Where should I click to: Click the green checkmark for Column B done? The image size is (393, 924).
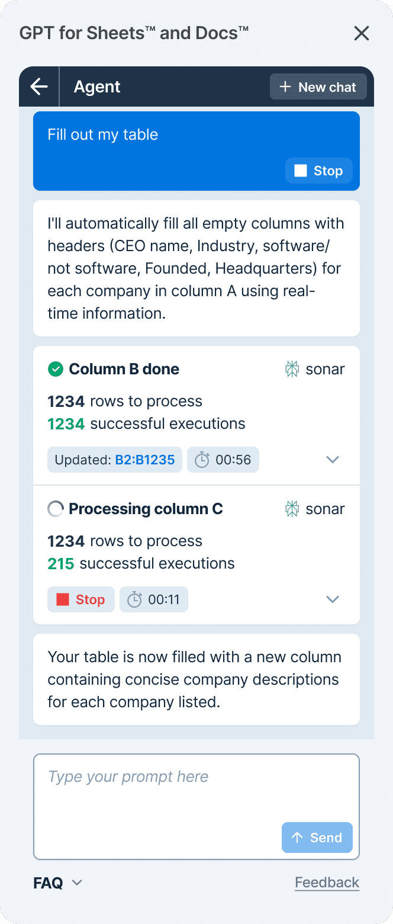[55, 369]
